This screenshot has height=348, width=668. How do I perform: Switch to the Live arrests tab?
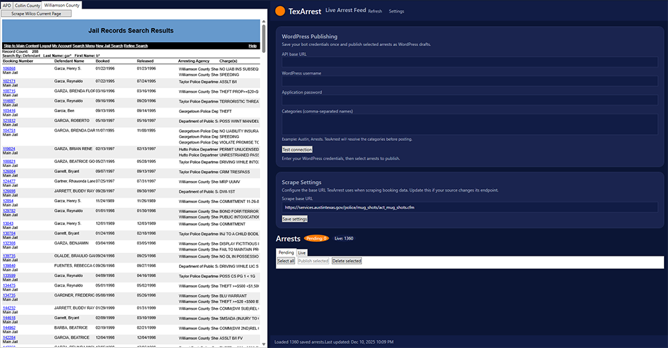tap(302, 253)
